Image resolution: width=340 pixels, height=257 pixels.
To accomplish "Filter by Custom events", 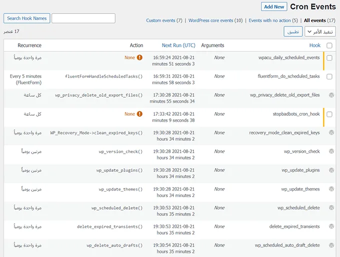I will tap(160, 20).
